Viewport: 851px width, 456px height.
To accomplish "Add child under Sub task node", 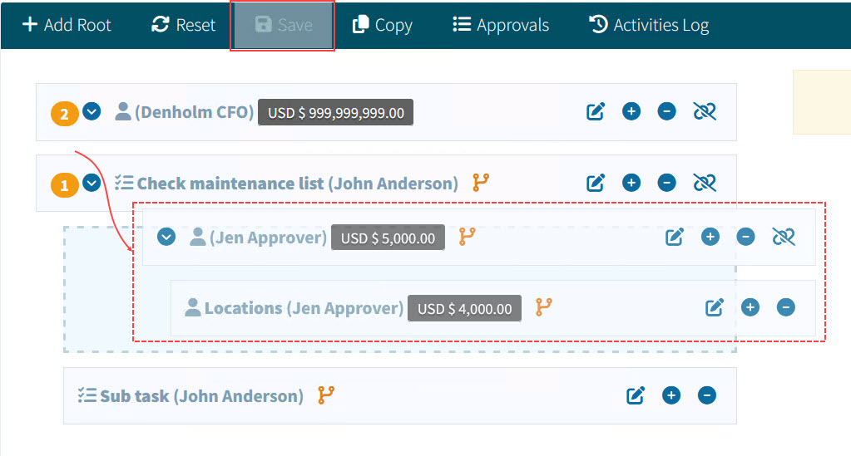I will 670,395.
